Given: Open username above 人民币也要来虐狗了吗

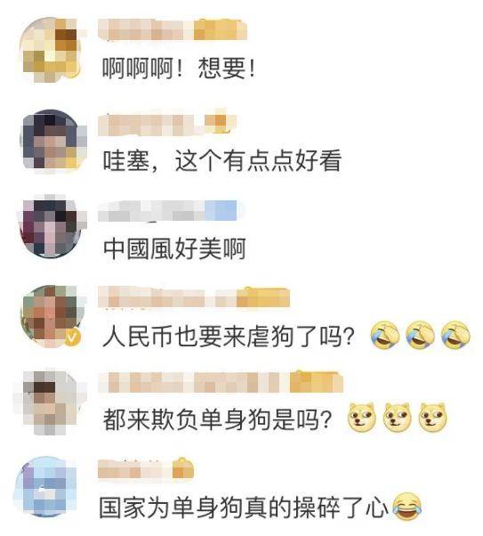Looking at the screenshot, I should (194, 297).
